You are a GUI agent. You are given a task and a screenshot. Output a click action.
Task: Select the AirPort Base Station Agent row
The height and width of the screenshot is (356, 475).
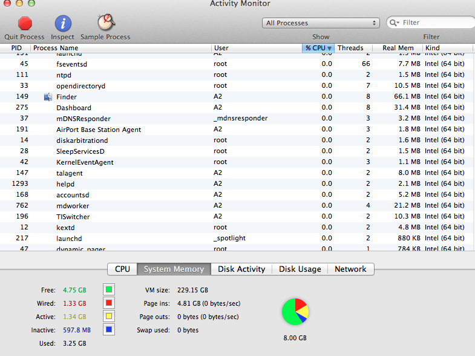coord(237,130)
